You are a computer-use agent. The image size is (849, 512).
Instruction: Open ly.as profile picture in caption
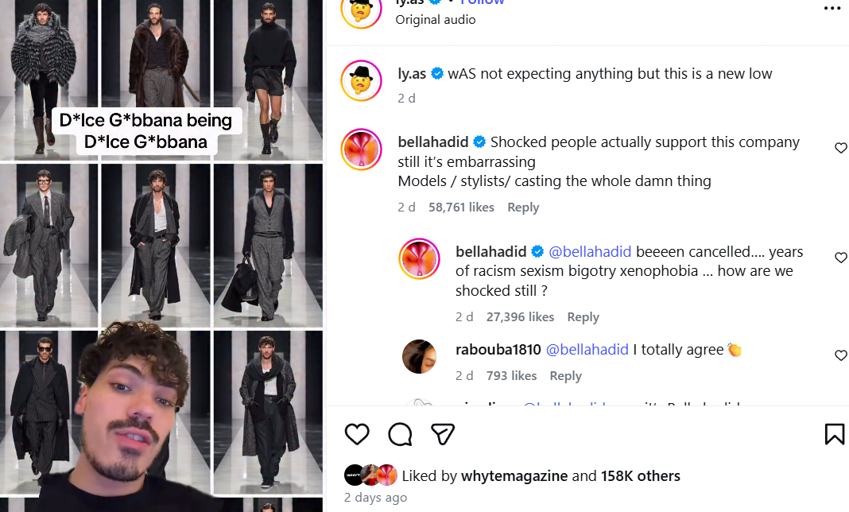coord(362,81)
